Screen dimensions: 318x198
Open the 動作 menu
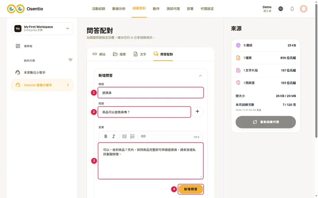(x=156, y=9)
